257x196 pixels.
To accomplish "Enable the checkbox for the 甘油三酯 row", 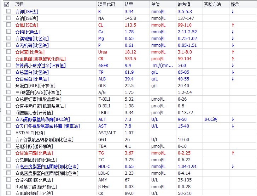I will [x=8, y=153].
